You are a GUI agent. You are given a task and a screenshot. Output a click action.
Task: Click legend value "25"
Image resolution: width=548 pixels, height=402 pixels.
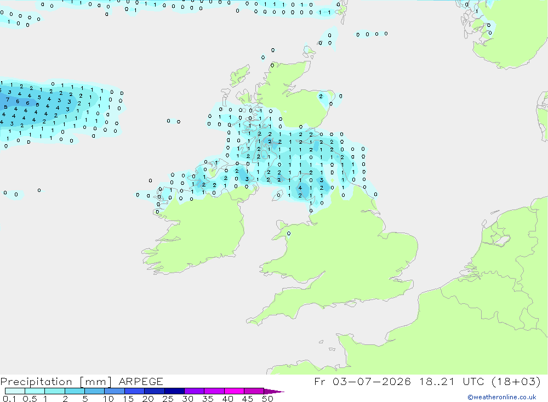168,399
